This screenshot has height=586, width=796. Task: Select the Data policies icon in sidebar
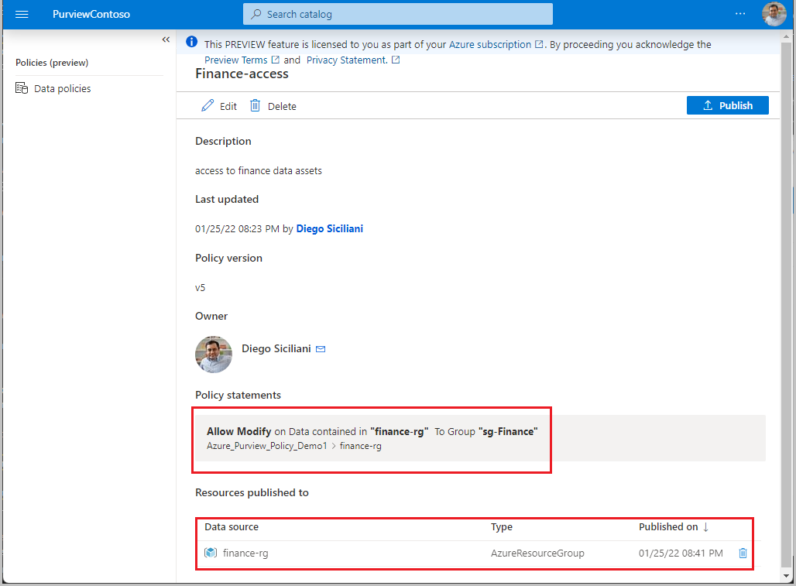tap(22, 87)
